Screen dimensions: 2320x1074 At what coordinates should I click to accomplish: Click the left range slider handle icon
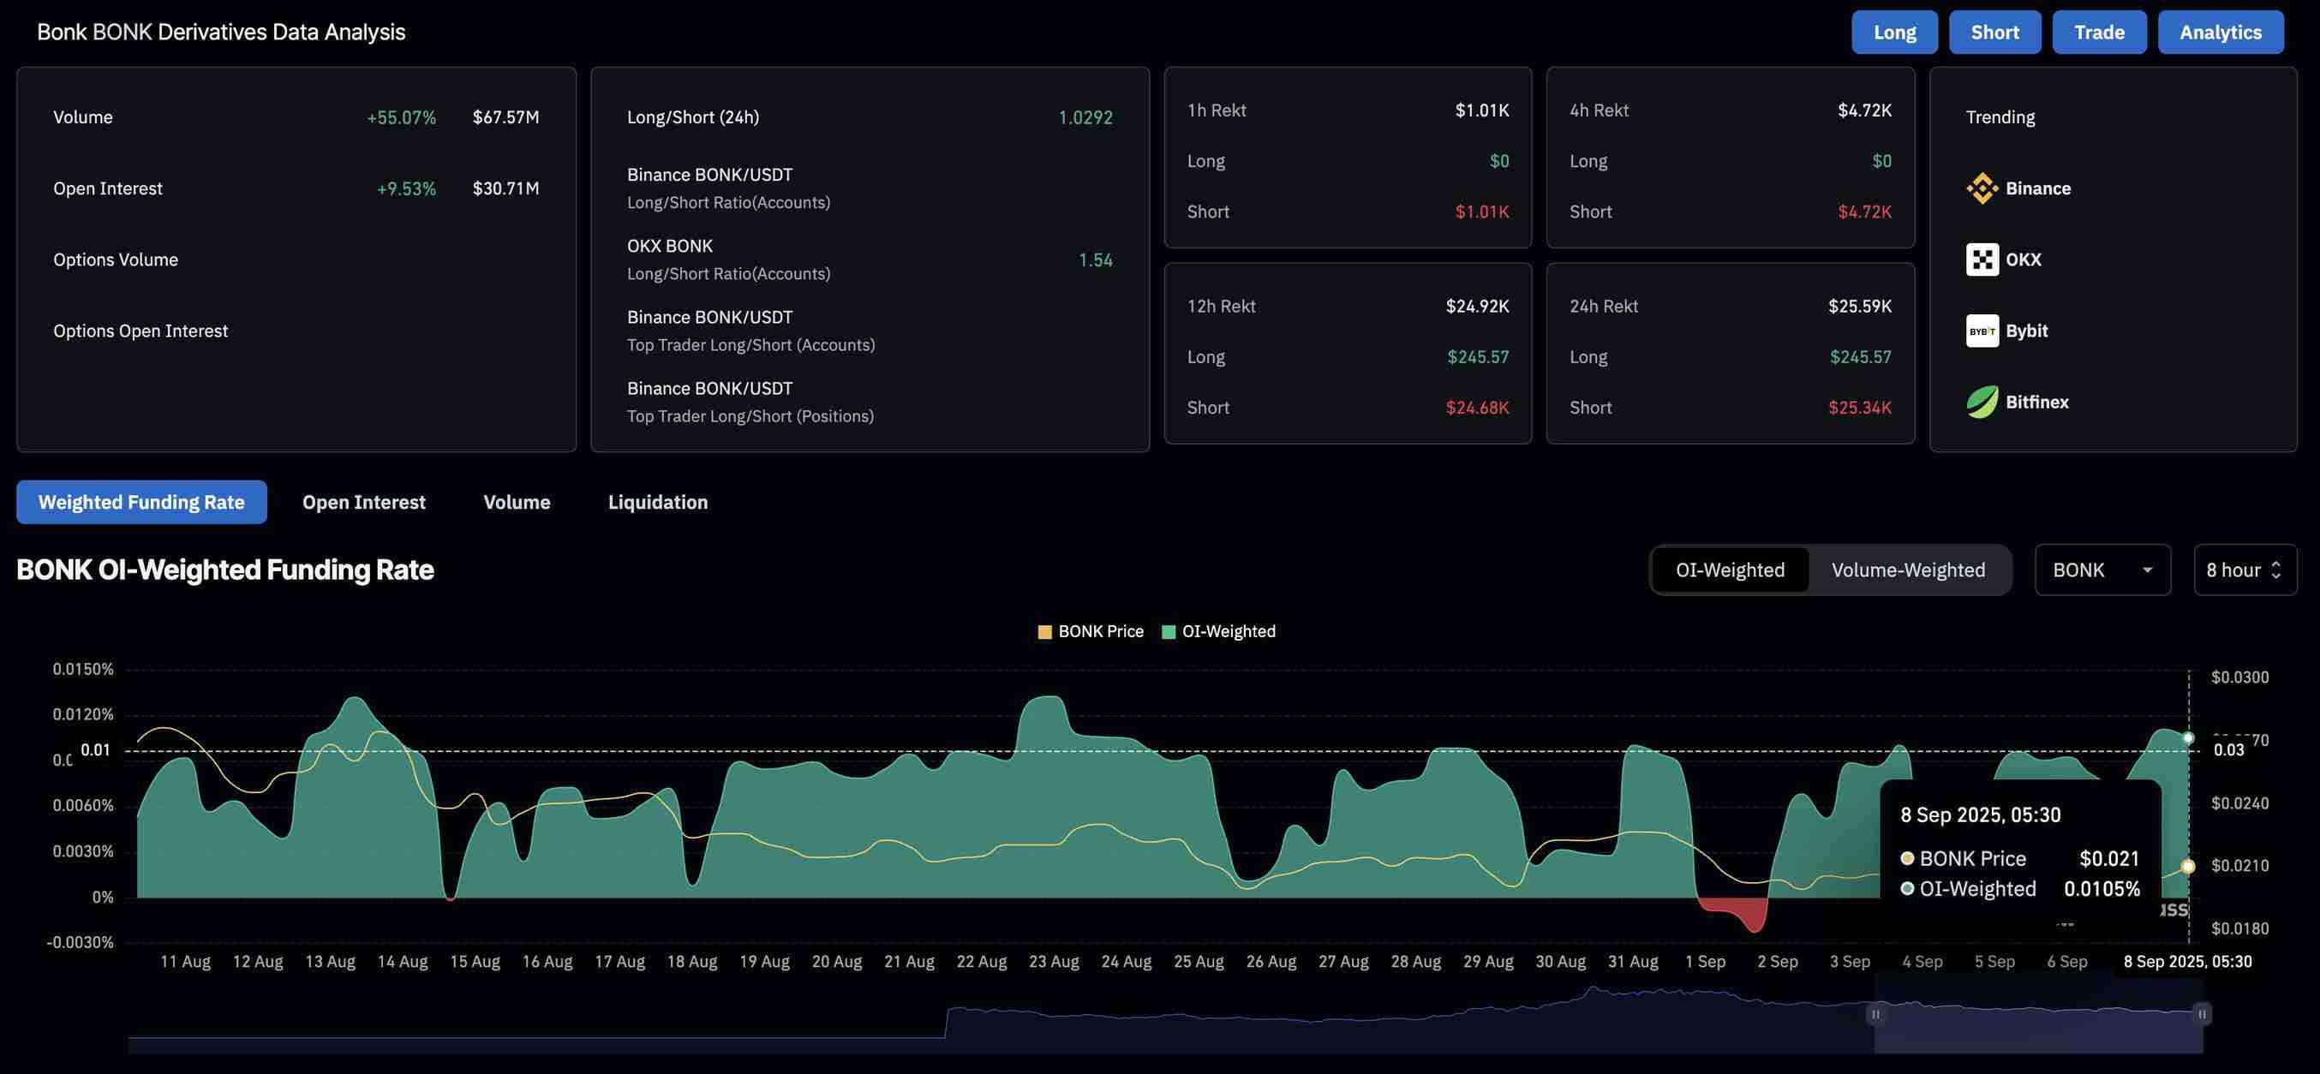[1875, 1015]
